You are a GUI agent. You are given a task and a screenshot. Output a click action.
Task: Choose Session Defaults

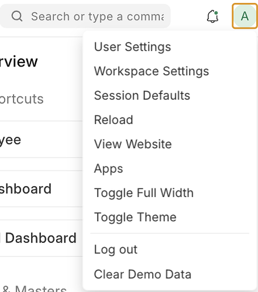click(x=142, y=95)
